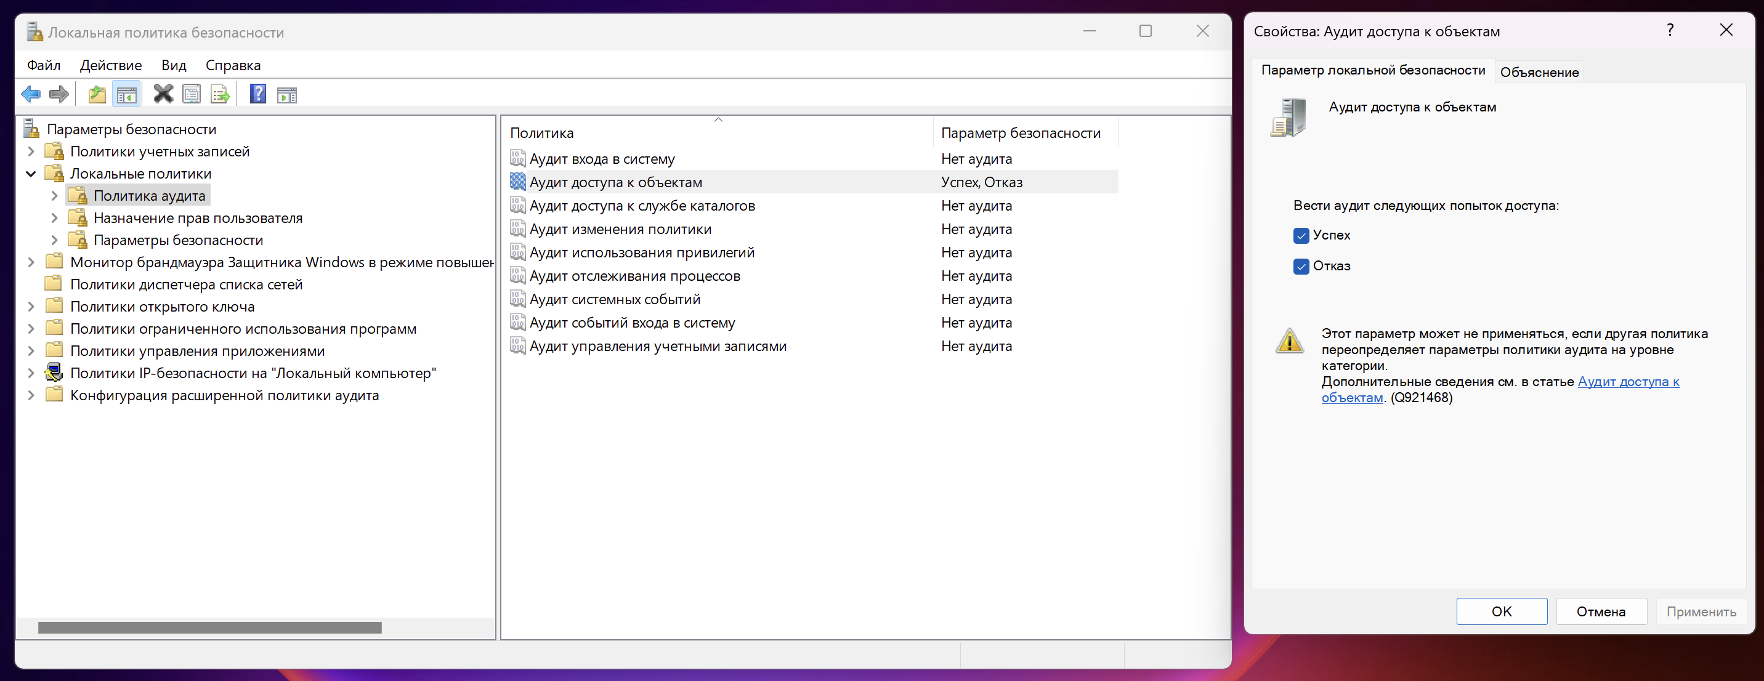Click the Up one level folder icon
Viewport: 1764px width, 681px height.
click(97, 94)
